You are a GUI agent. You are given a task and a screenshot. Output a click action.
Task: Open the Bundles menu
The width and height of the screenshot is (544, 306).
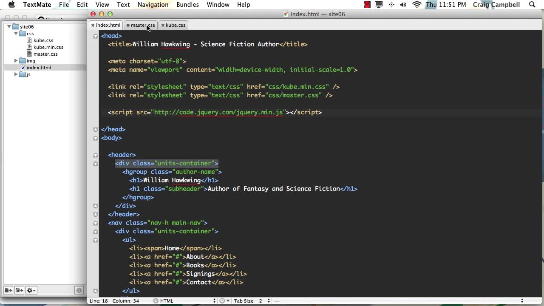[x=187, y=5]
